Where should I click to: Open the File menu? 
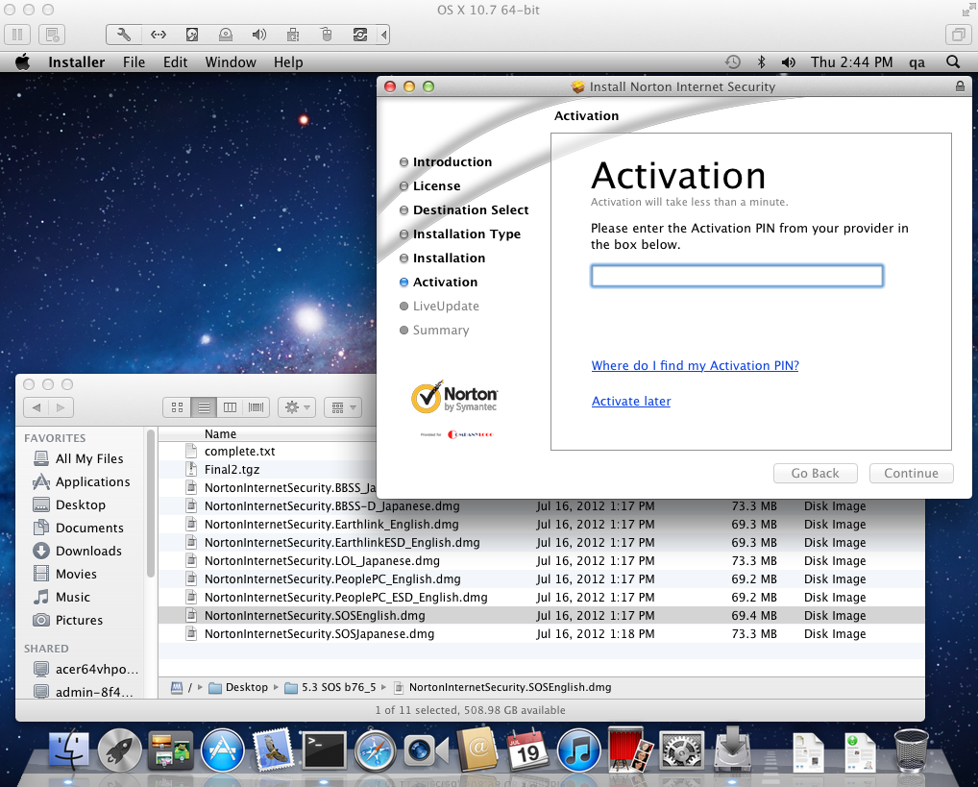[x=134, y=62]
